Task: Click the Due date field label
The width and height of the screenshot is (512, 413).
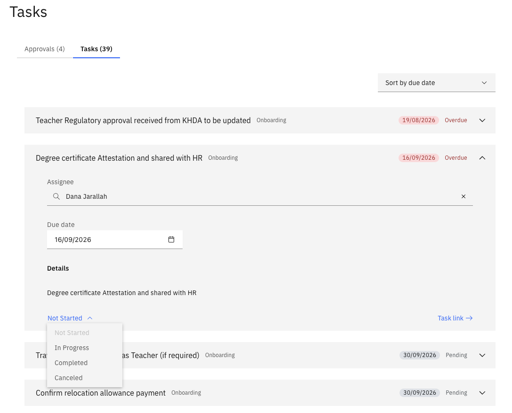Action: (x=61, y=225)
